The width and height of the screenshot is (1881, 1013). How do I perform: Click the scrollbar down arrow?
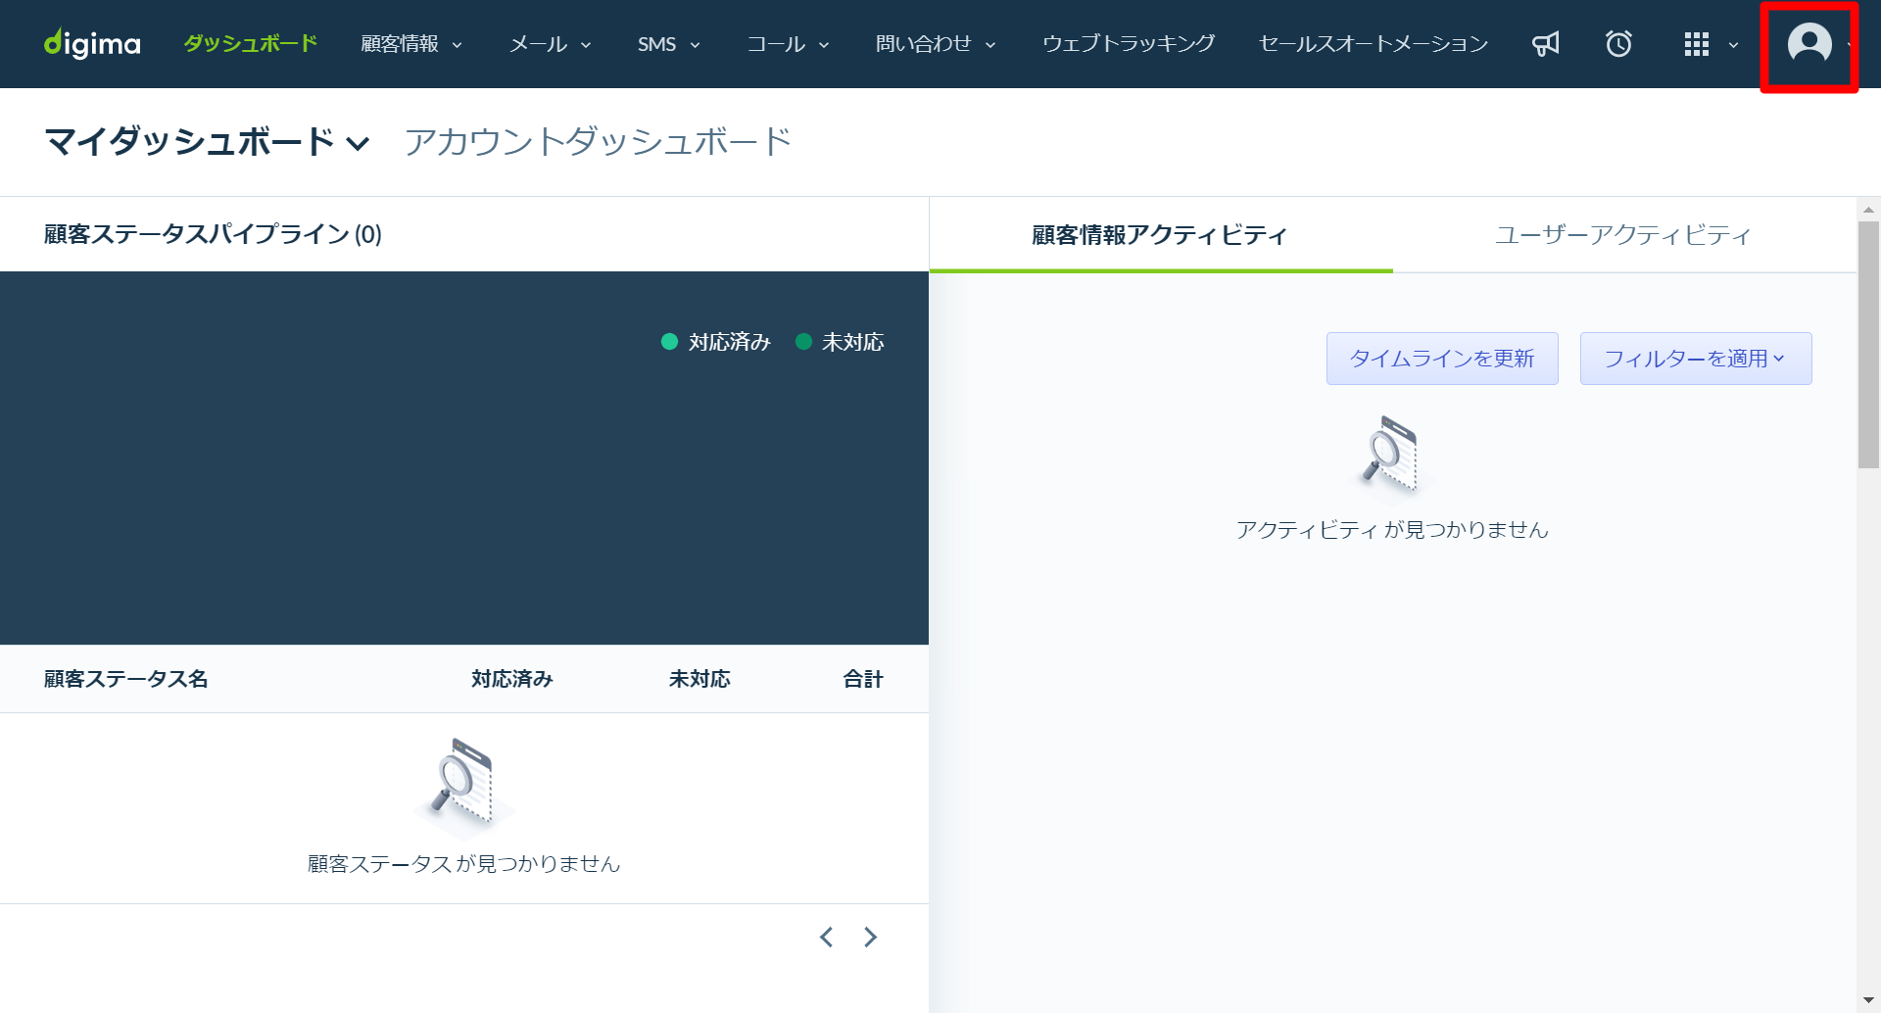[1868, 1000]
